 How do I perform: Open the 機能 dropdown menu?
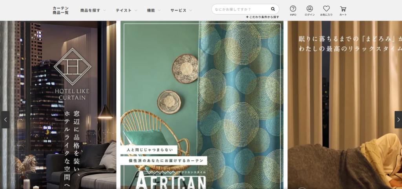tap(153, 10)
